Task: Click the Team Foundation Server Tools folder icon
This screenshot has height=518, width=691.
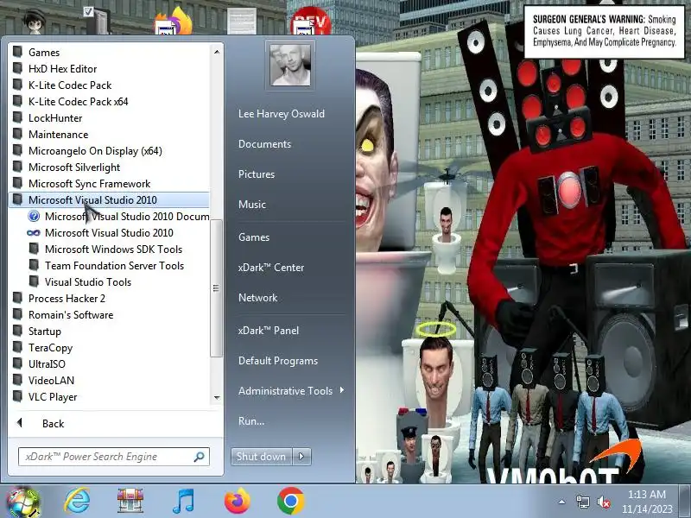Action: coord(34,266)
